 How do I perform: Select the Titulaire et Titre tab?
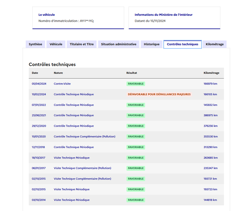coord(82,44)
